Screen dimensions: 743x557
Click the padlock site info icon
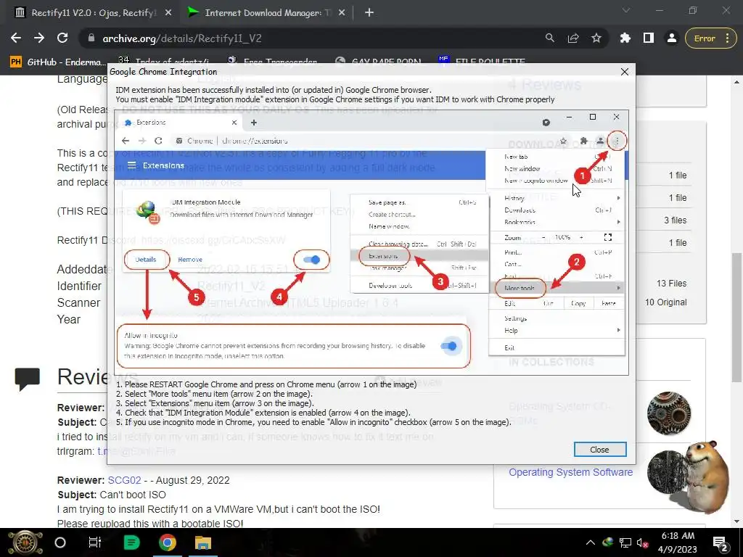(91, 38)
